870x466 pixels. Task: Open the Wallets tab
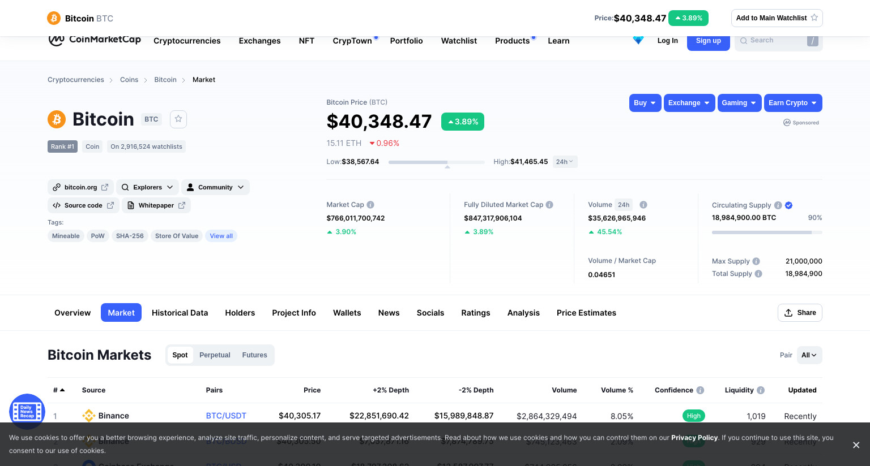click(347, 313)
